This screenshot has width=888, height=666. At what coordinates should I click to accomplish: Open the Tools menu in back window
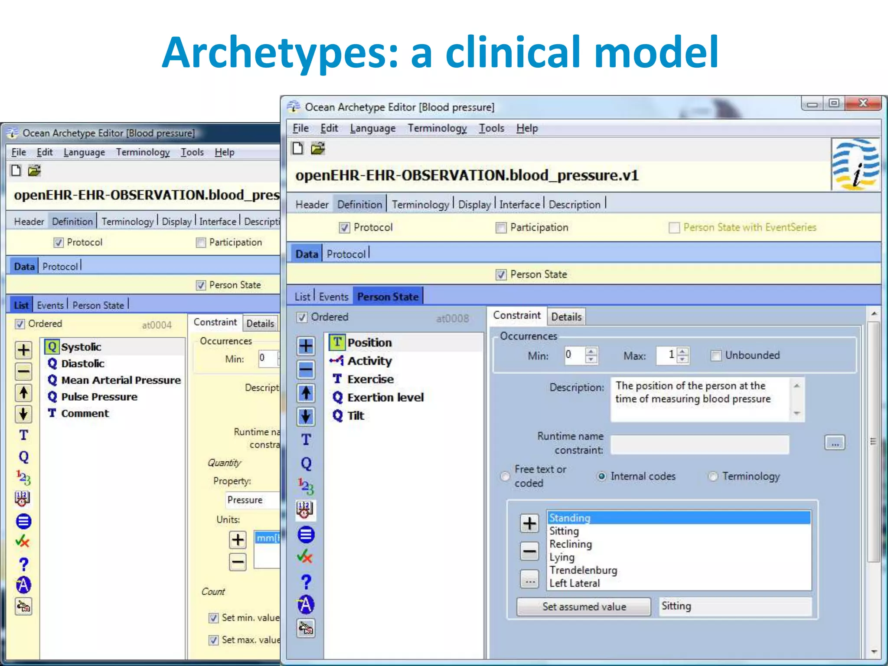click(x=192, y=152)
